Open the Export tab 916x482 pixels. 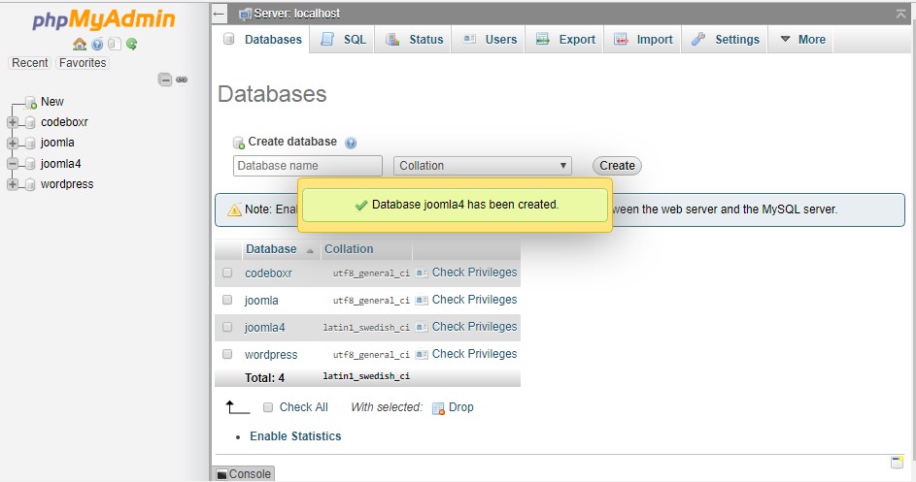coord(565,40)
